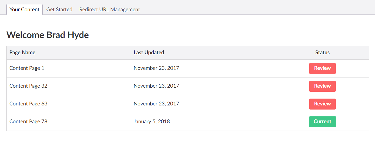Image resolution: width=375 pixels, height=158 pixels.
Task: Select the Content Page 1 name
Action: coord(27,68)
